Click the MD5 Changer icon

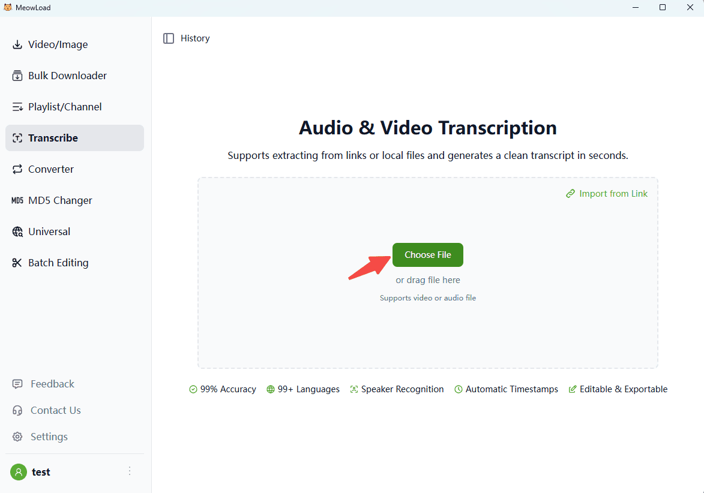(17, 200)
